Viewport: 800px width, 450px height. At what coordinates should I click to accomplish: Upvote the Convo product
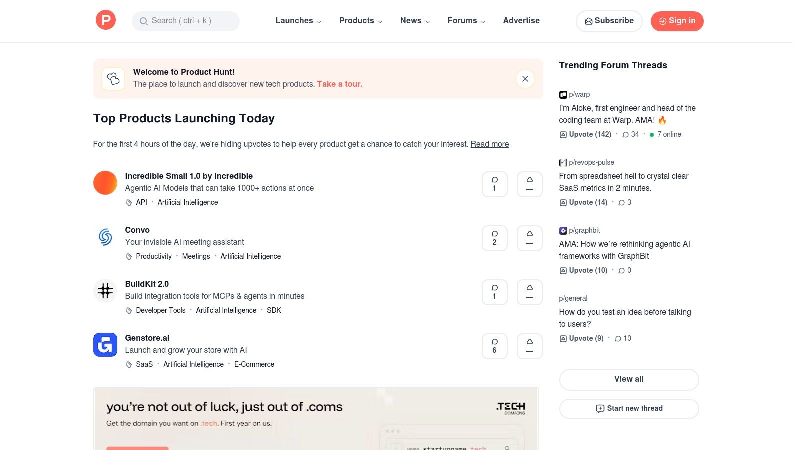pyautogui.click(x=530, y=238)
